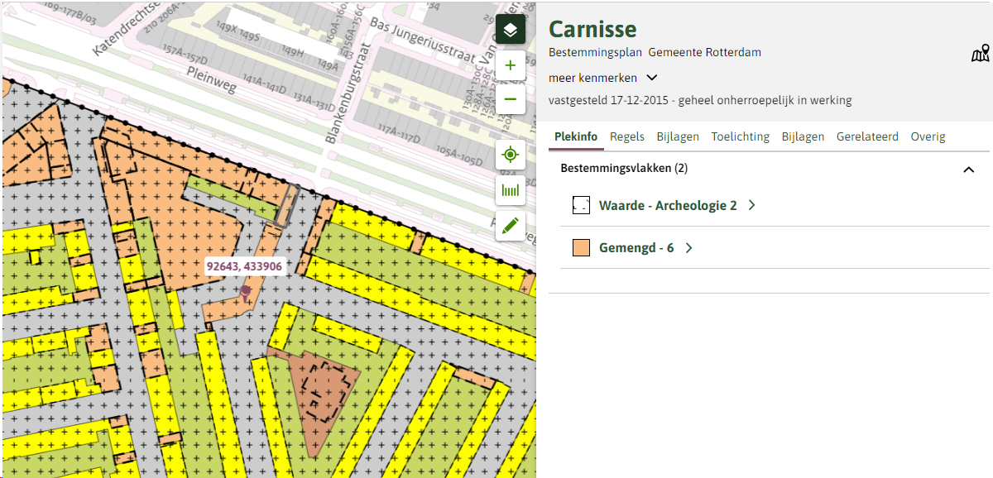Expand 'meer kenmerken' dropdown
The width and height of the screenshot is (993, 478).
pyautogui.click(x=603, y=78)
